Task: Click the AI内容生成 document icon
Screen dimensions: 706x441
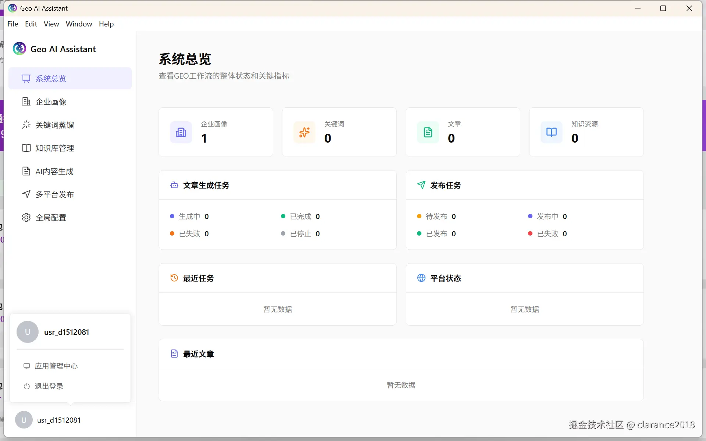Action: point(26,171)
